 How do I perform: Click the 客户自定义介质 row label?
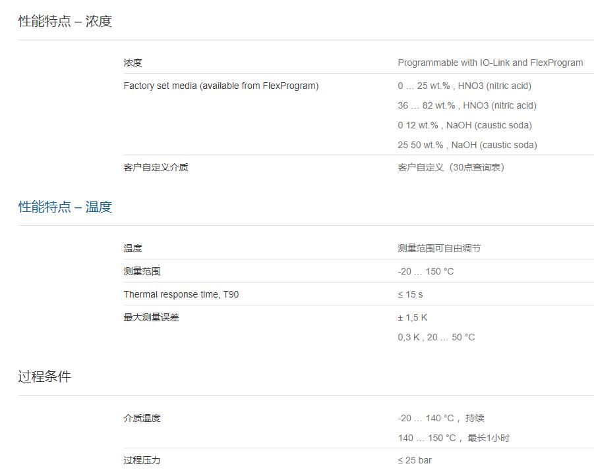(156, 167)
